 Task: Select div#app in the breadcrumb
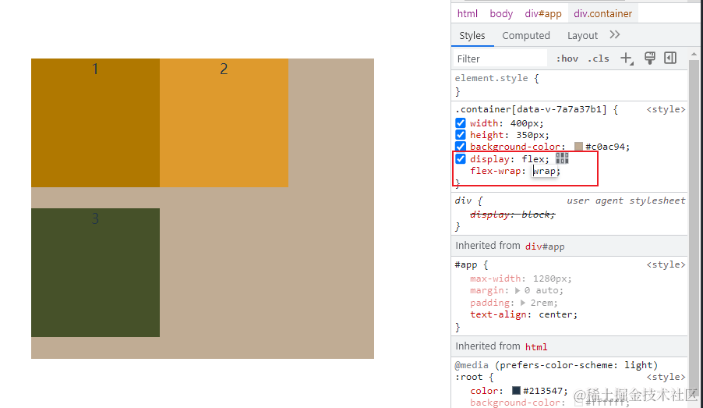tap(543, 13)
